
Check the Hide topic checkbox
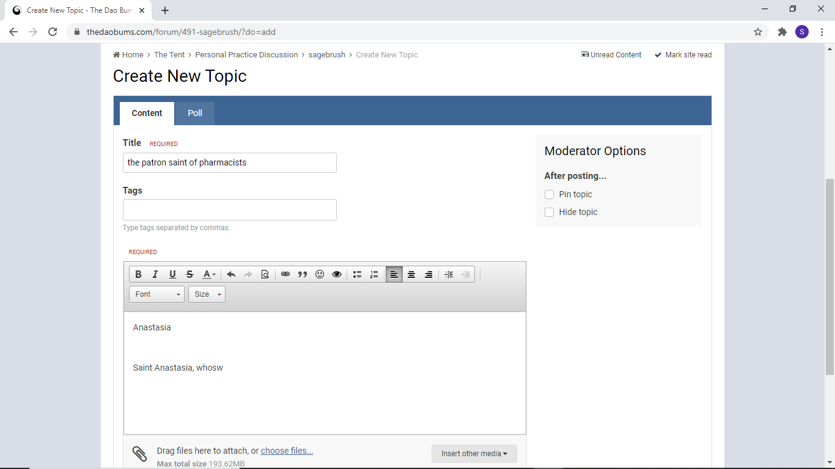click(x=549, y=212)
